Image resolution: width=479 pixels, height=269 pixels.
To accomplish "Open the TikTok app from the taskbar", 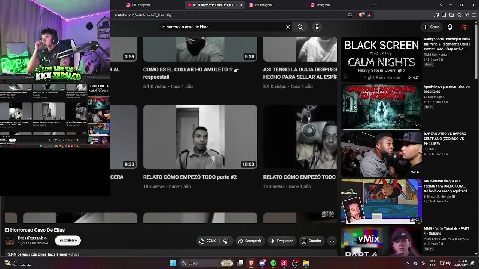I will point(284,263).
